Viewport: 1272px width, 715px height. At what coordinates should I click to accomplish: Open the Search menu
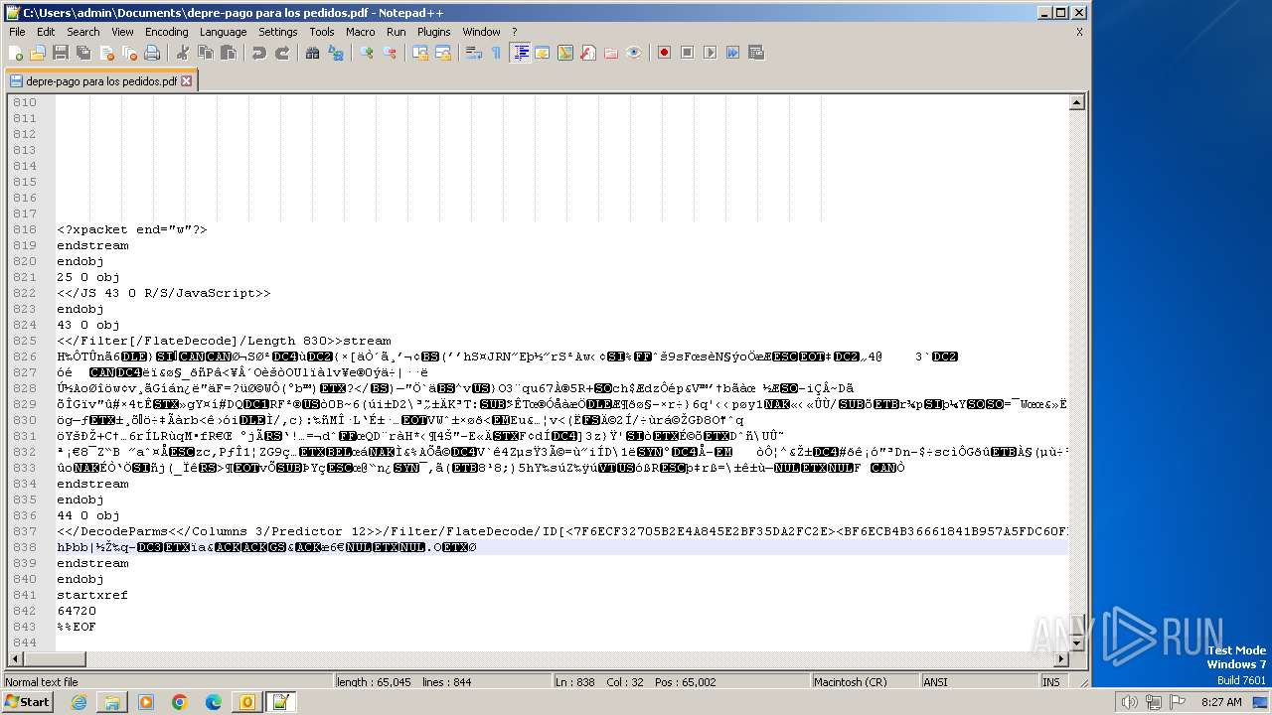[83, 32]
